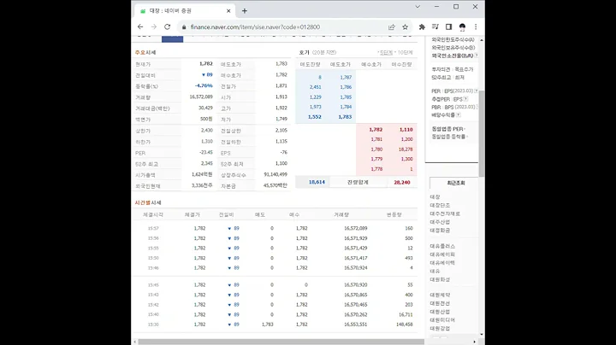Click the total sell quantity 18,614
Image resolution: width=616 pixels, height=345 pixels.
click(x=317, y=182)
